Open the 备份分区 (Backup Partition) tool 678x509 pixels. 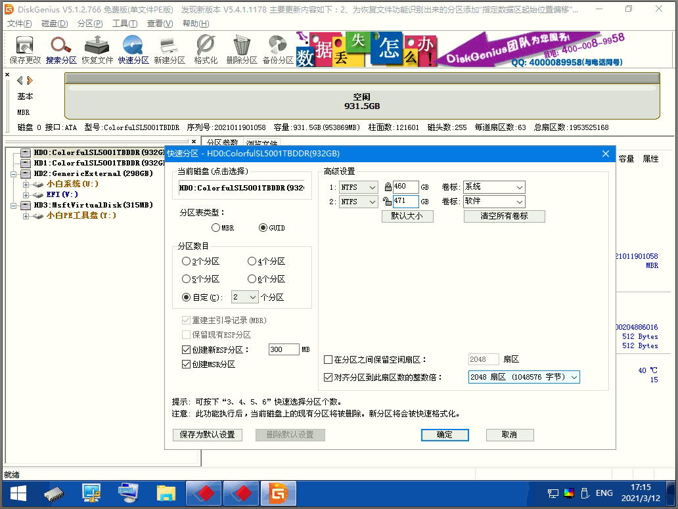pyautogui.click(x=278, y=50)
